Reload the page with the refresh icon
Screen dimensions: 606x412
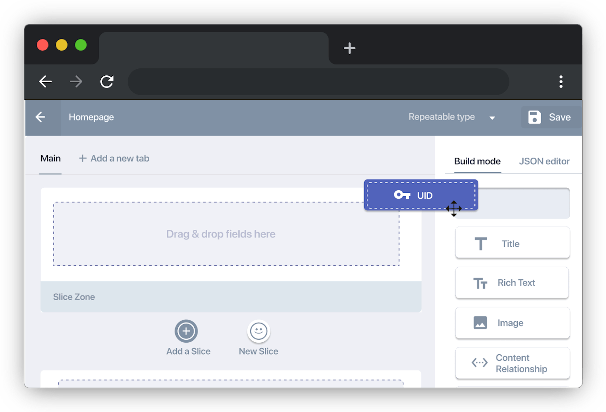click(x=107, y=82)
